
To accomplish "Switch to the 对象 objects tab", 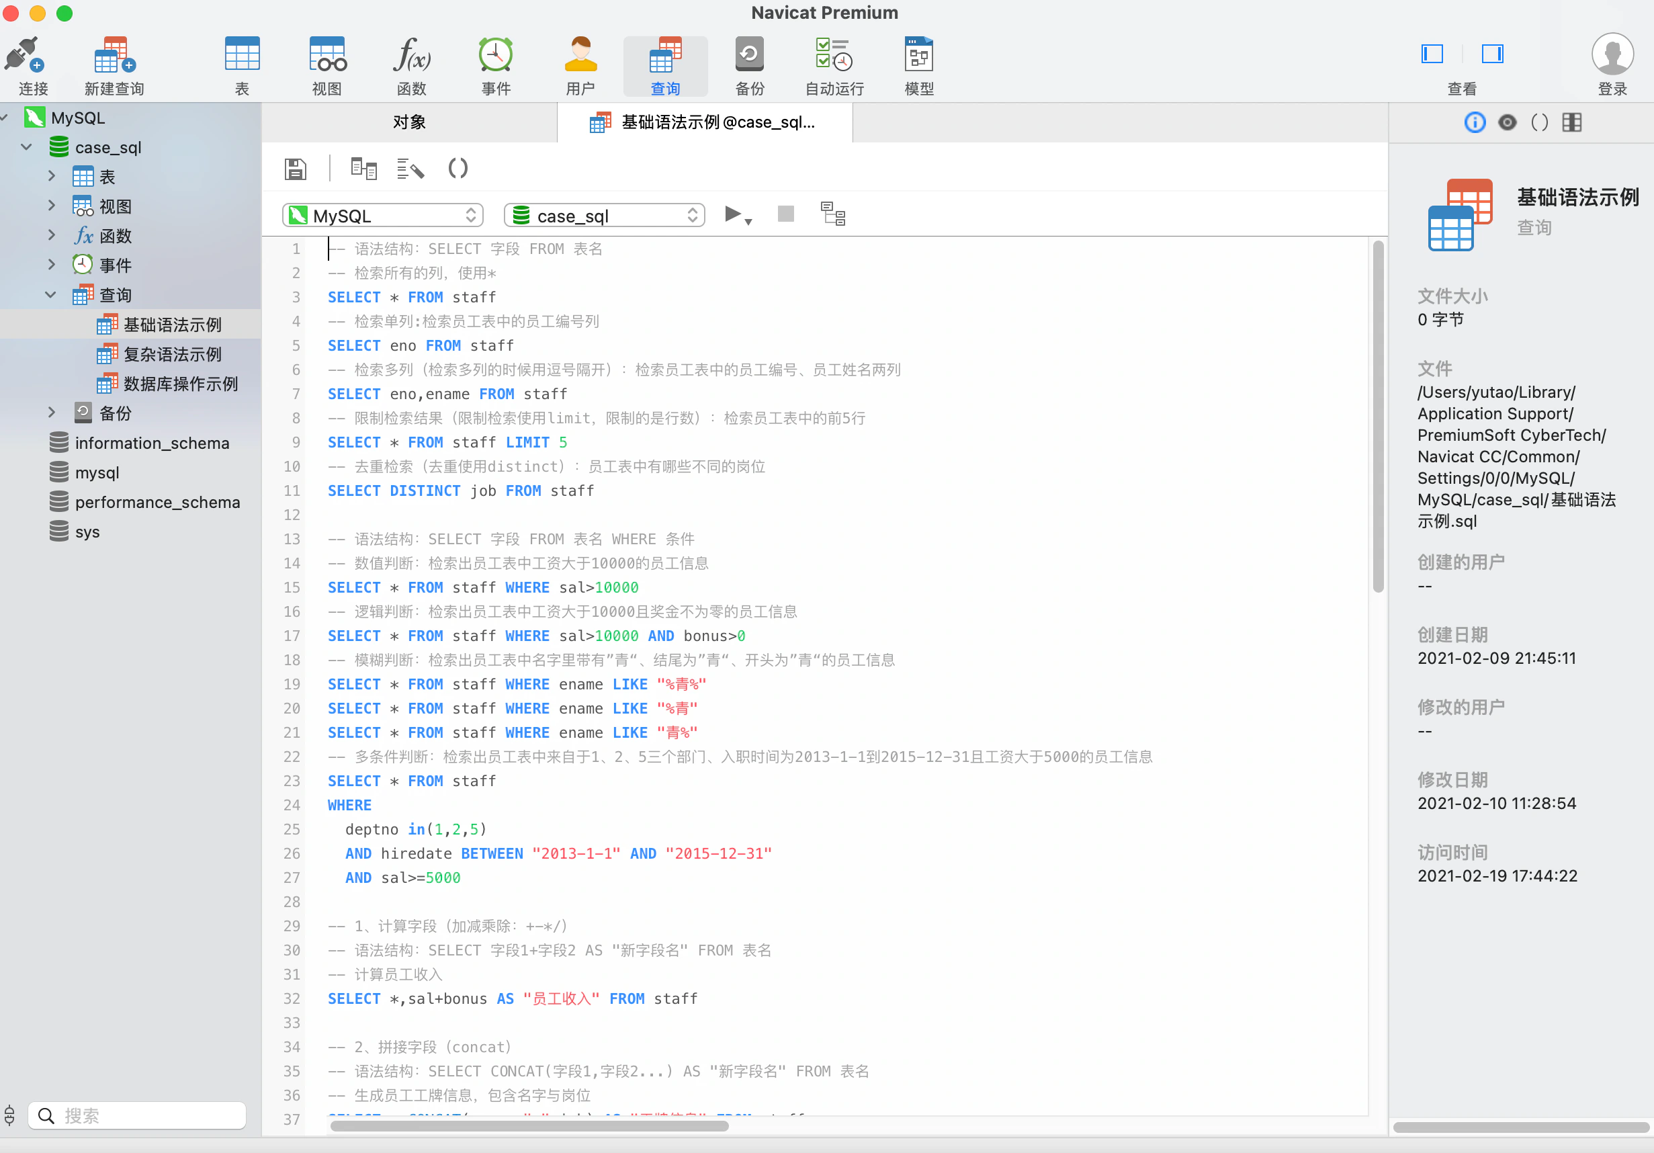I will click(x=409, y=122).
